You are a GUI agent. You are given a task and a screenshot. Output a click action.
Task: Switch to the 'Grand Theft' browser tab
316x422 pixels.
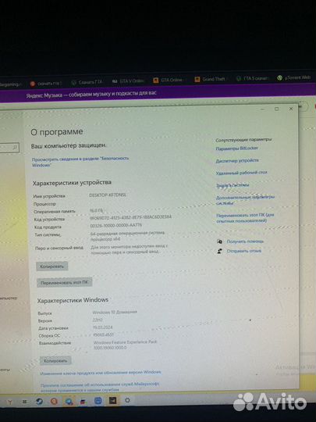tap(210, 79)
